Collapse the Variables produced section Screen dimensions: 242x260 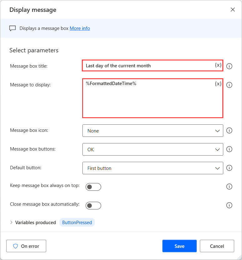point(12,222)
